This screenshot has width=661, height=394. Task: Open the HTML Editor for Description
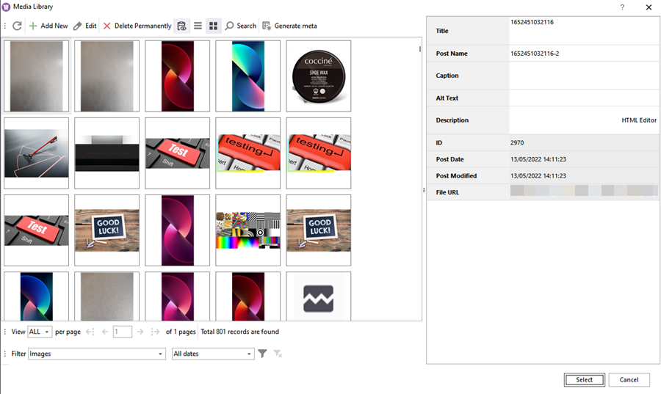[x=638, y=120]
